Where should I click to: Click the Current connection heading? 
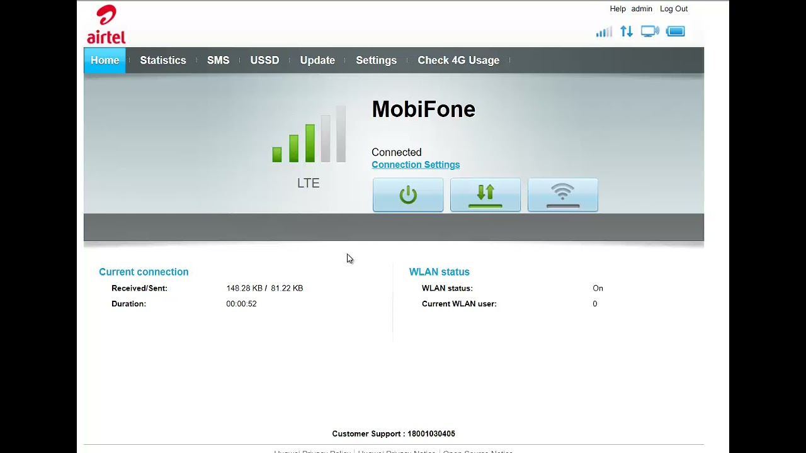tap(144, 272)
